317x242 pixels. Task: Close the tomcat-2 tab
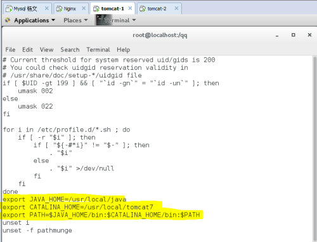[176, 8]
